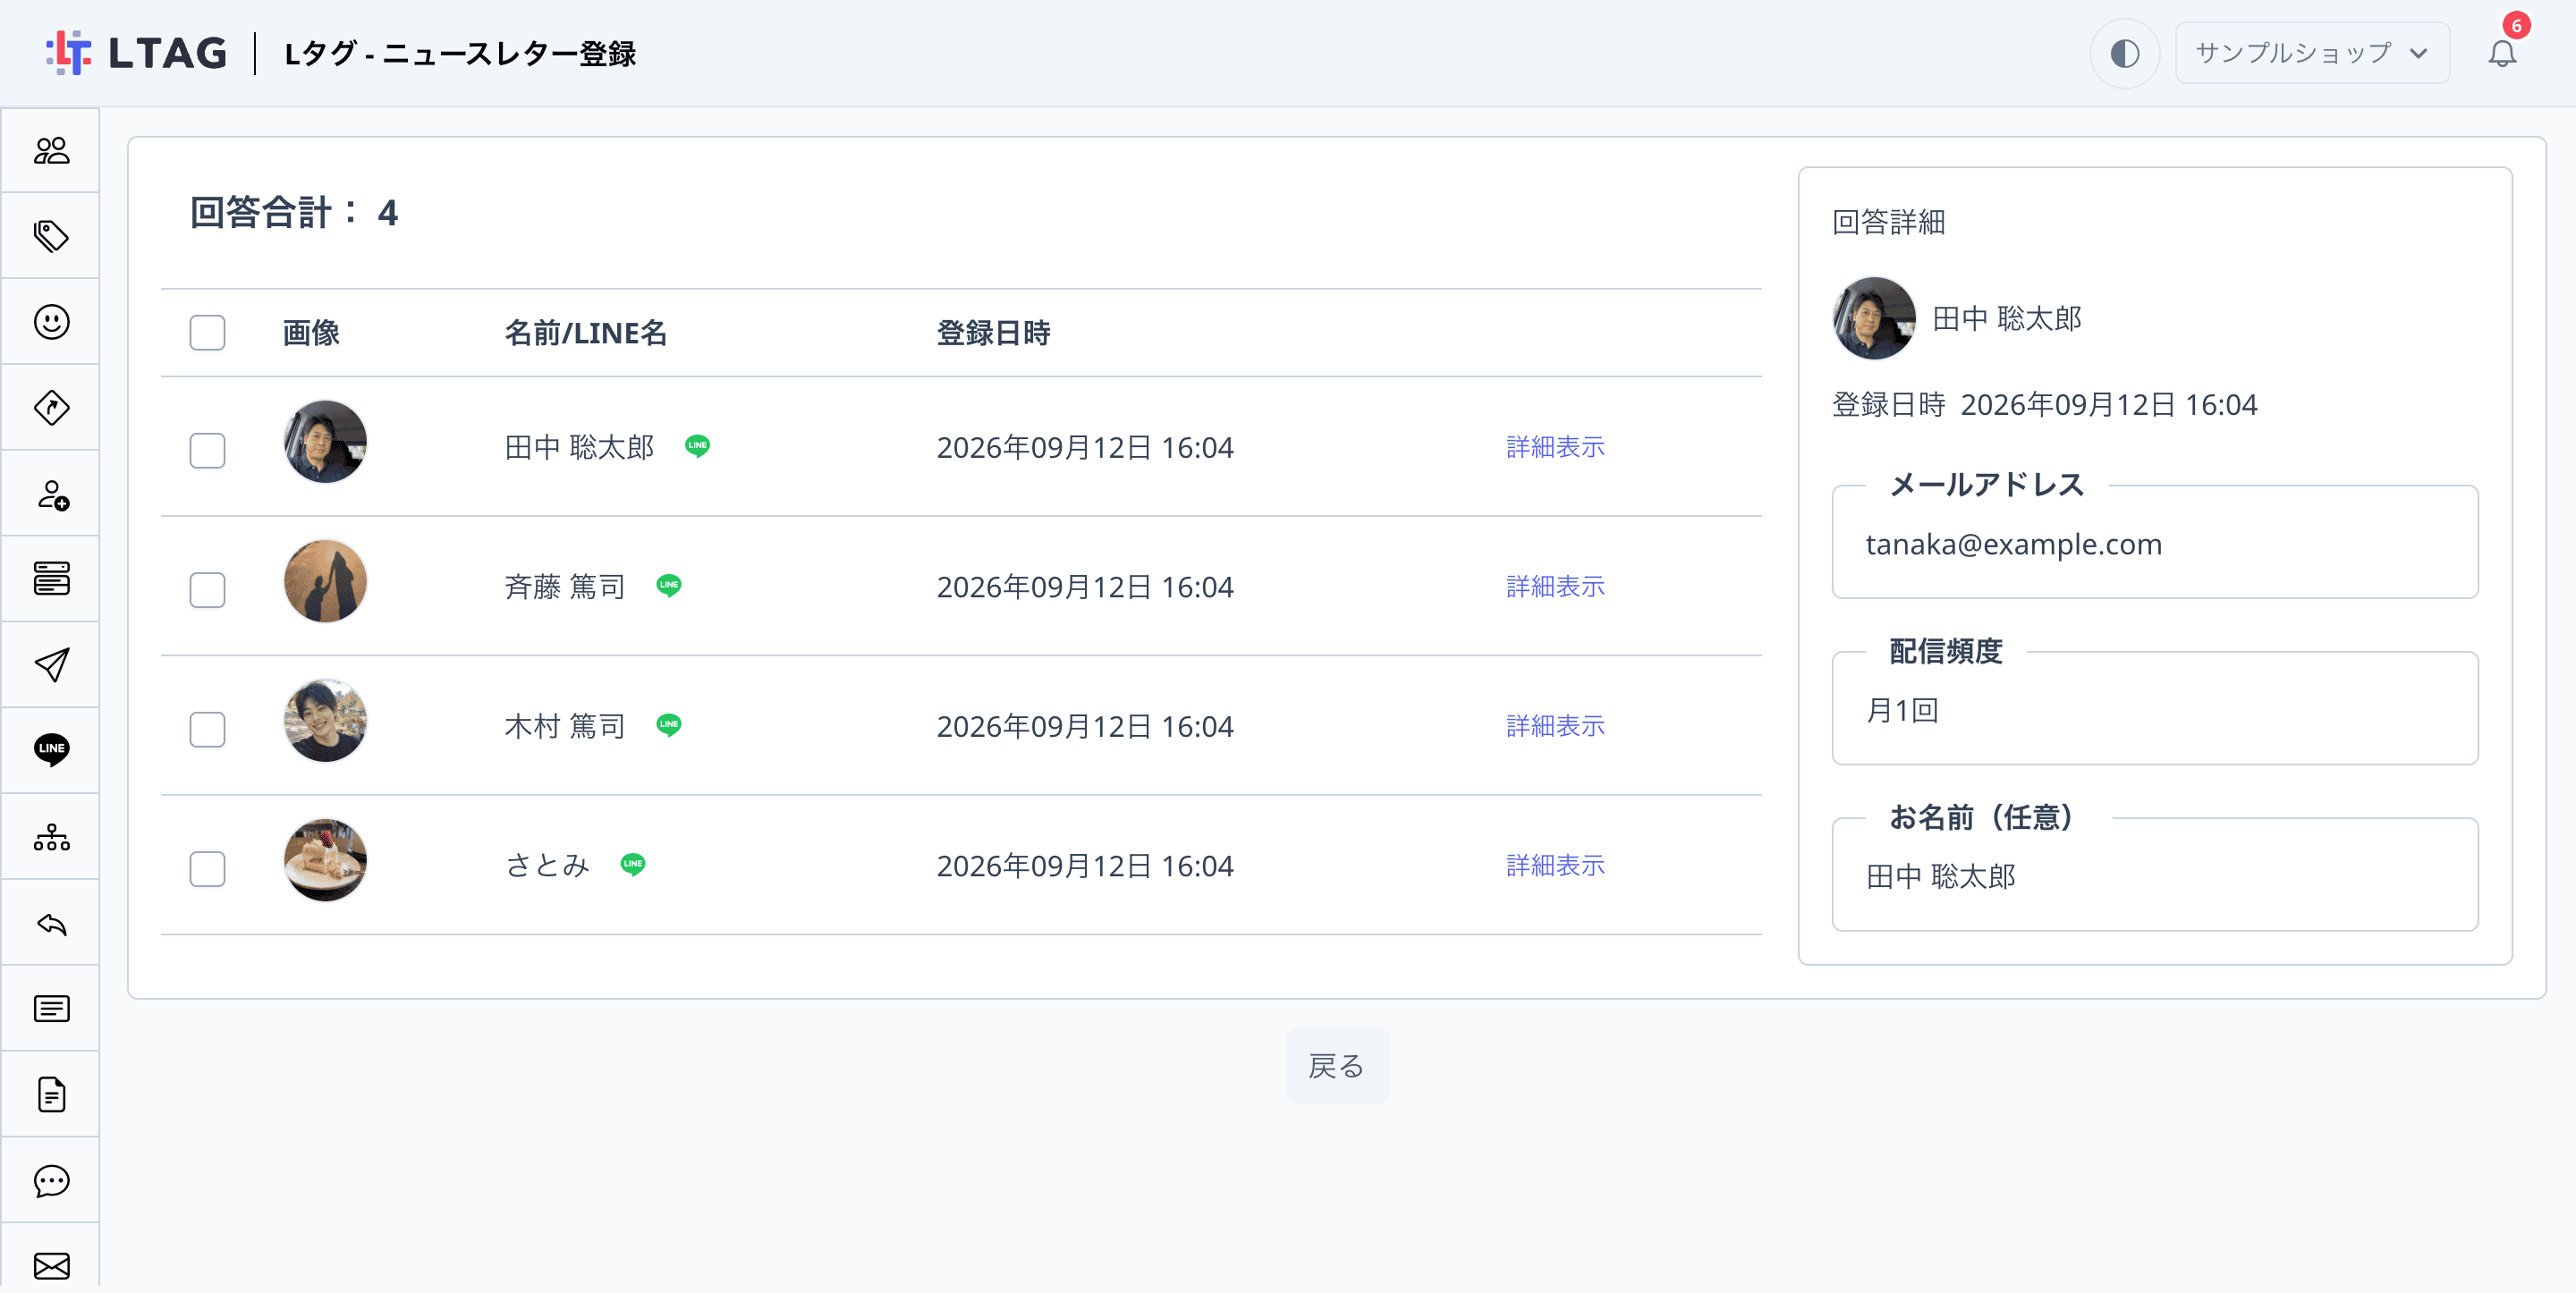Check the box for さとみ
This screenshot has height=1293, width=2576.
pos(207,869)
